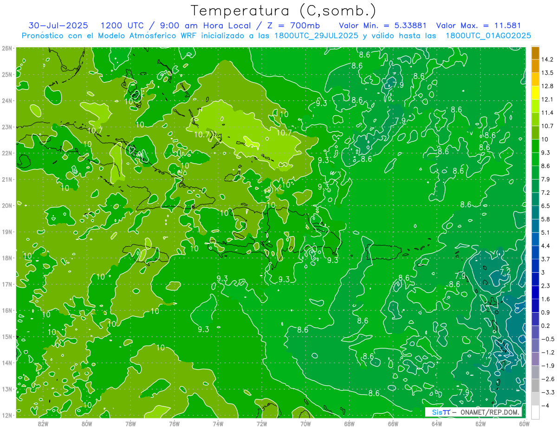This screenshot has width=557, height=430.
Task: Click the "-1.2" value on color scale
Action: pos(548,353)
